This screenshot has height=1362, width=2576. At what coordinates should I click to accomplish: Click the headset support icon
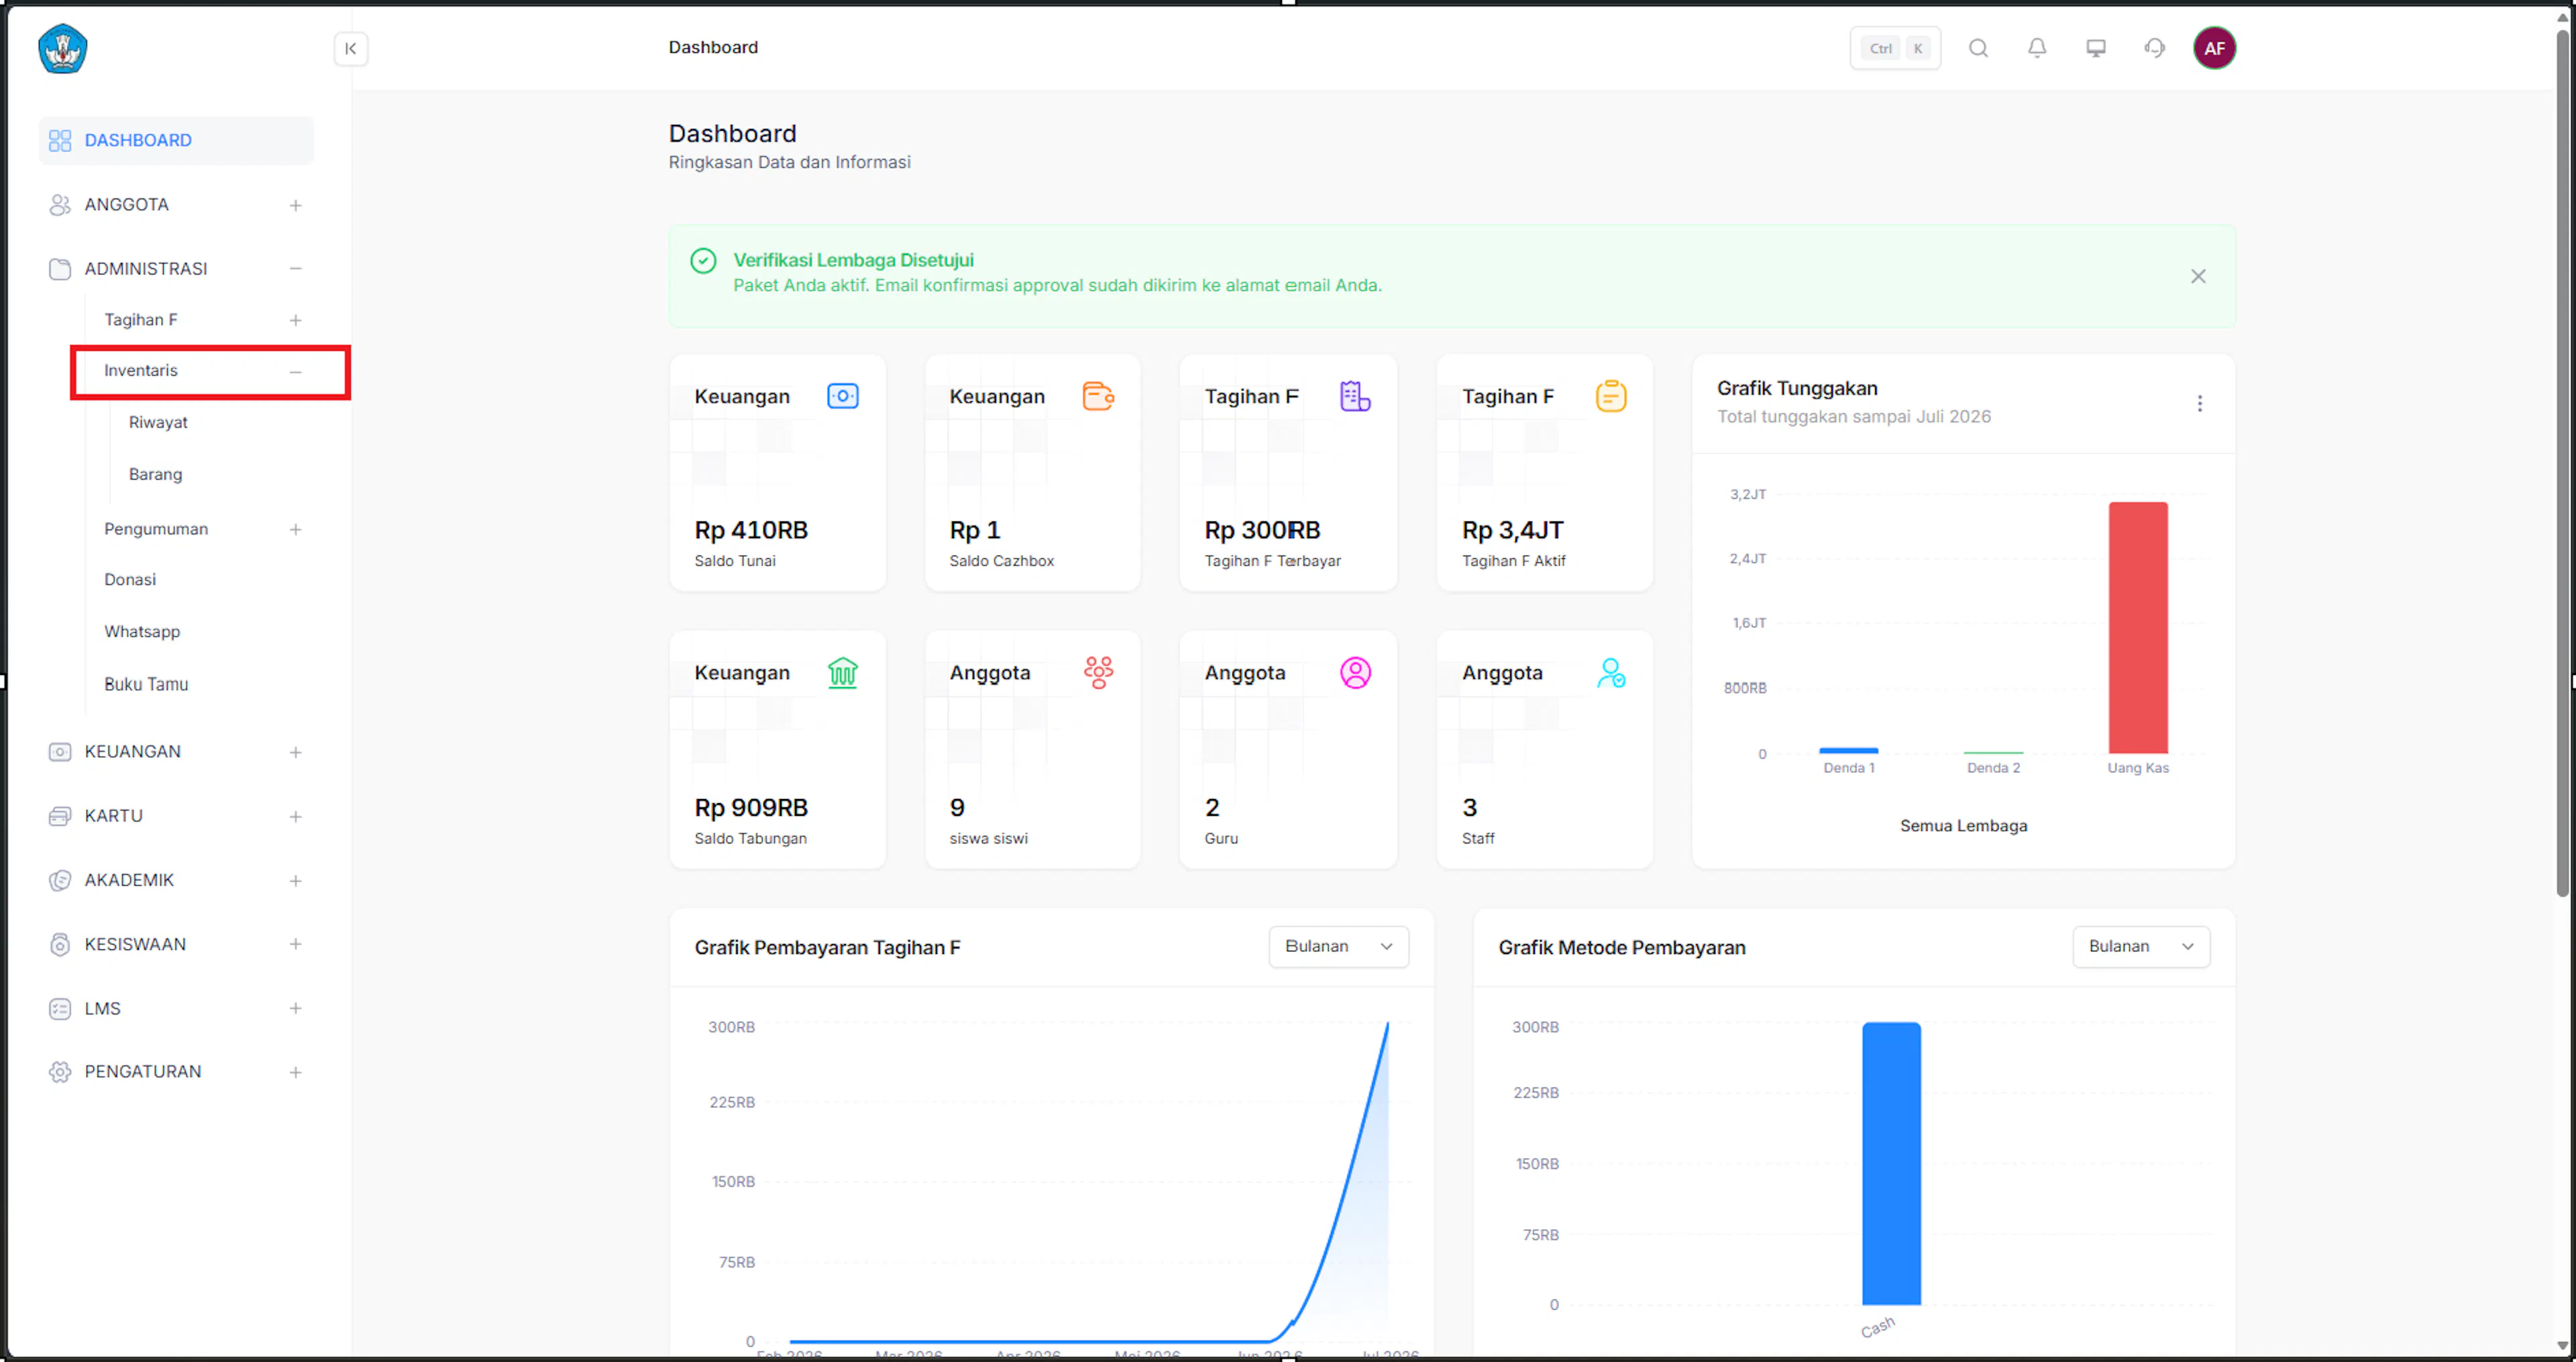coord(2154,48)
